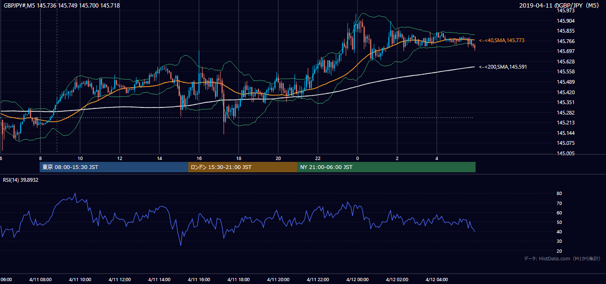Click the hour 12 tick under the price chart
This screenshot has width=606, height=284.
pos(119,159)
